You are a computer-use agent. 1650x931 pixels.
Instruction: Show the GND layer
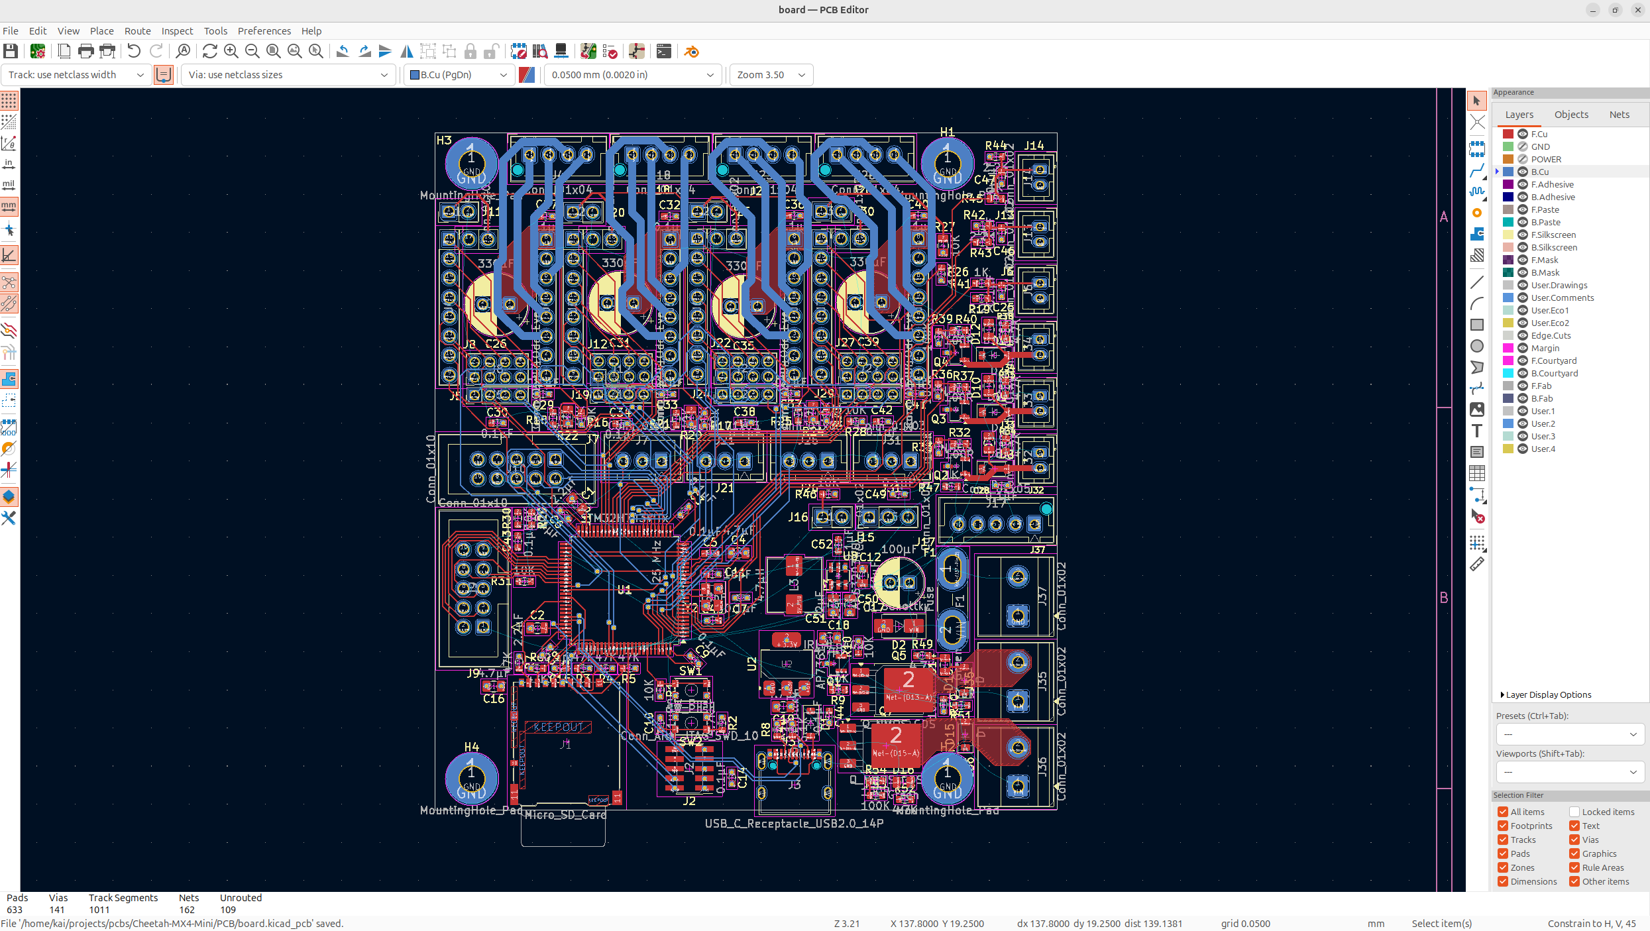coord(1523,146)
